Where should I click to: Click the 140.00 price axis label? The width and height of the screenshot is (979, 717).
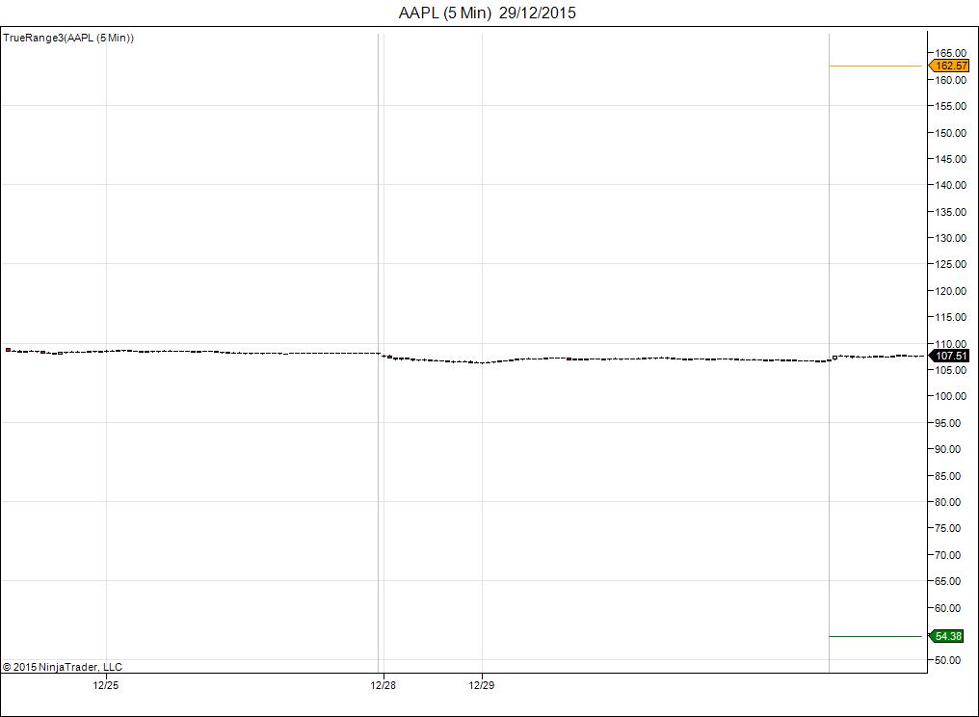click(x=950, y=185)
